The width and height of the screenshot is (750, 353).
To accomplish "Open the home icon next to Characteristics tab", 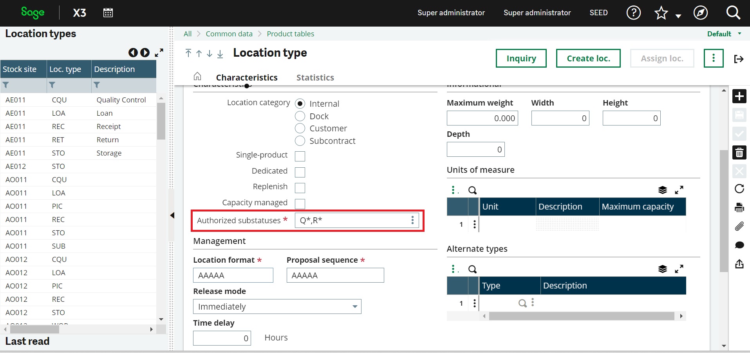I will (197, 76).
